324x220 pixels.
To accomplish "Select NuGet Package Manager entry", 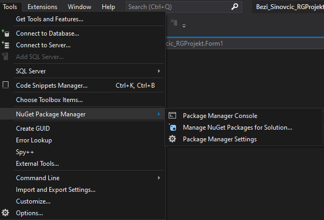I will pyautogui.click(x=83, y=114).
